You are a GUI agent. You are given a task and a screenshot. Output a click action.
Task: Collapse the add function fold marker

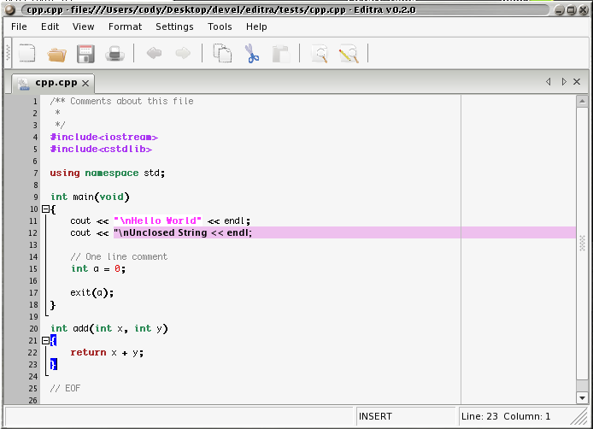pyautogui.click(x=45, y=341)
